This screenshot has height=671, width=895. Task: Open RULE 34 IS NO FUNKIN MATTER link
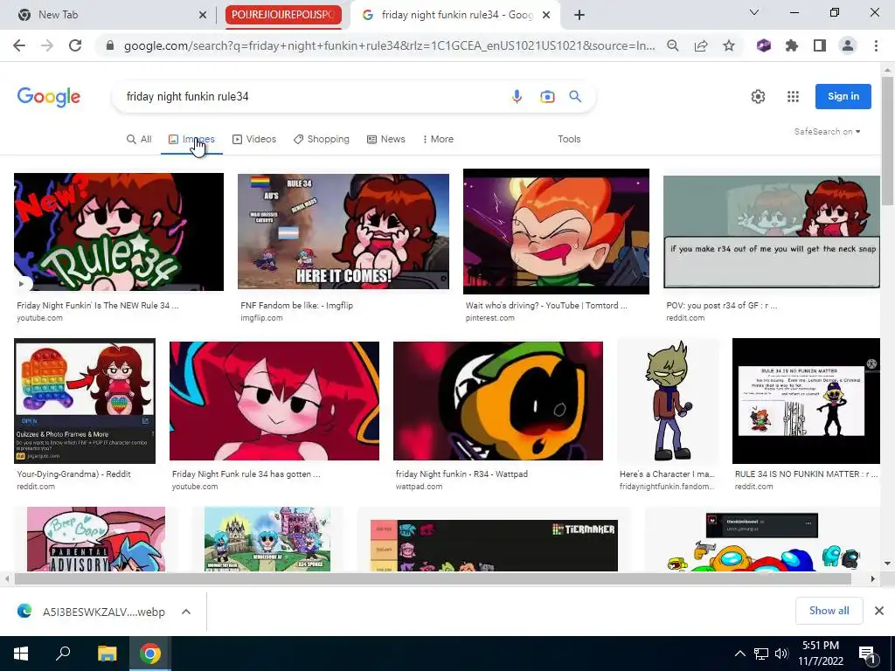click(x=807, y=474)
